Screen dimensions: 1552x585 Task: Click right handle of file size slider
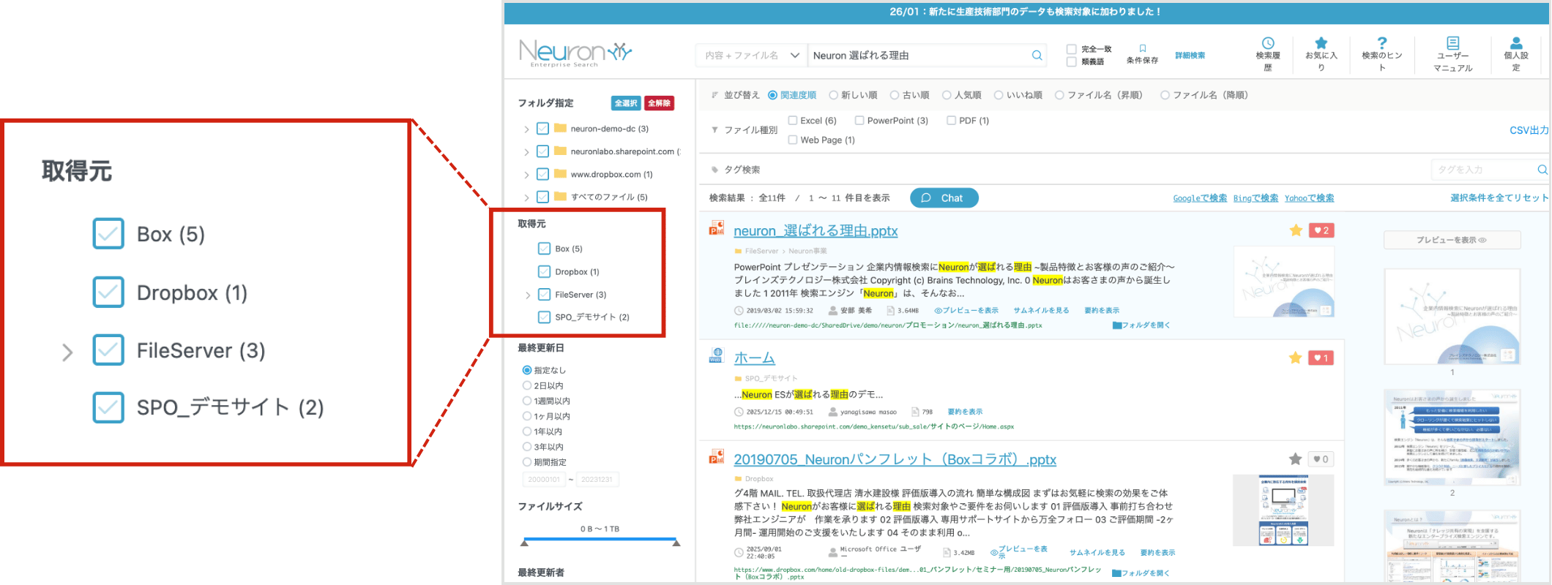[676, 543]
